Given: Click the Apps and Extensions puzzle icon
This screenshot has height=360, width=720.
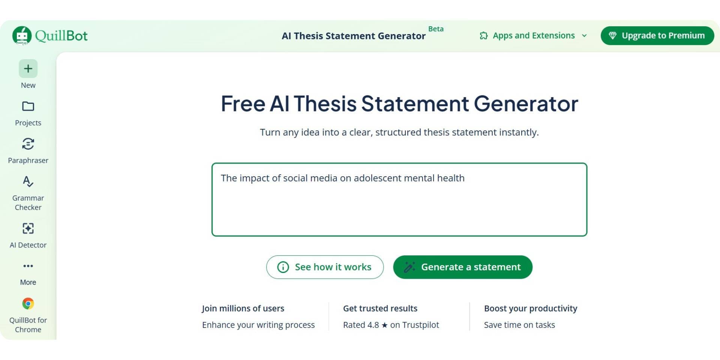Looking at the screenshot, I should (x=483, y=35).
